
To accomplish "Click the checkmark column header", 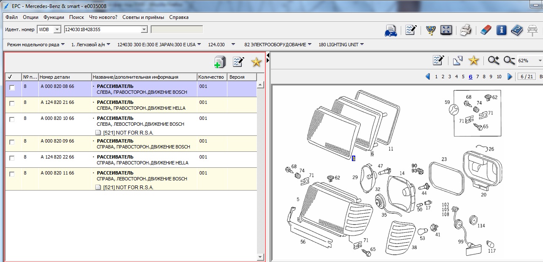I will pos(13,77).
